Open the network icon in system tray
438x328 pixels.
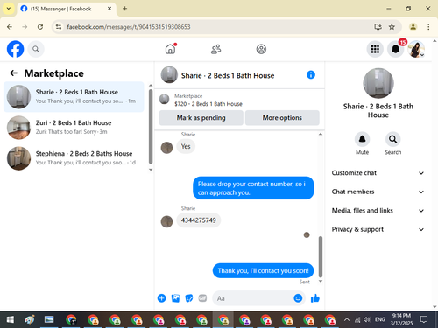click(357, 319)
